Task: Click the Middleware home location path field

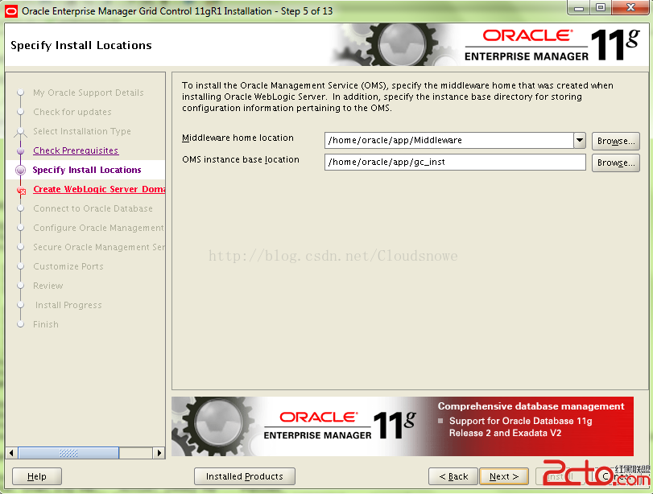Action: [449, 140]
